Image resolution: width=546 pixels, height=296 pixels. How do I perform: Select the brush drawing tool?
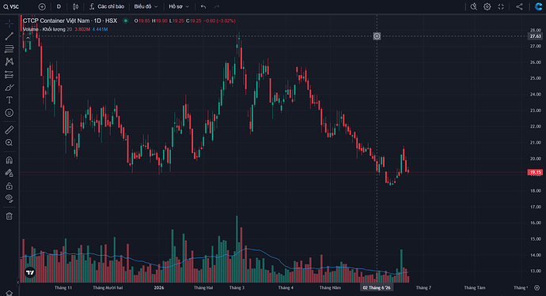point(9,87)
